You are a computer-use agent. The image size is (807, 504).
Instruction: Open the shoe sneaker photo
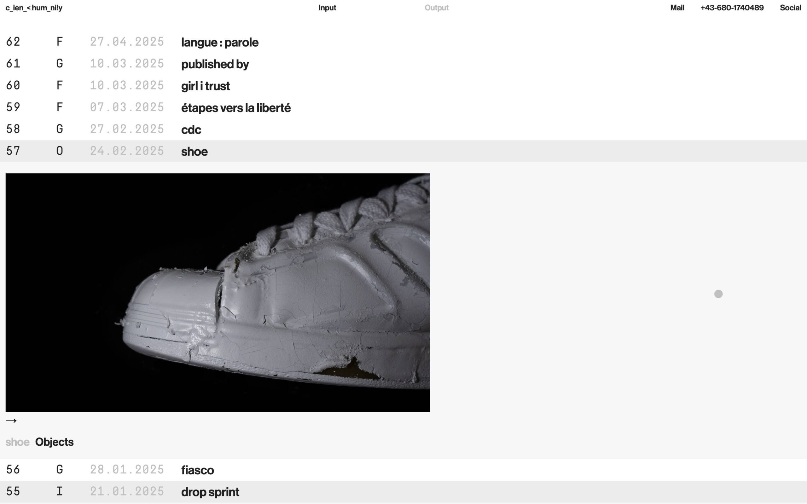pyautogui.click(x=218, y=292)
